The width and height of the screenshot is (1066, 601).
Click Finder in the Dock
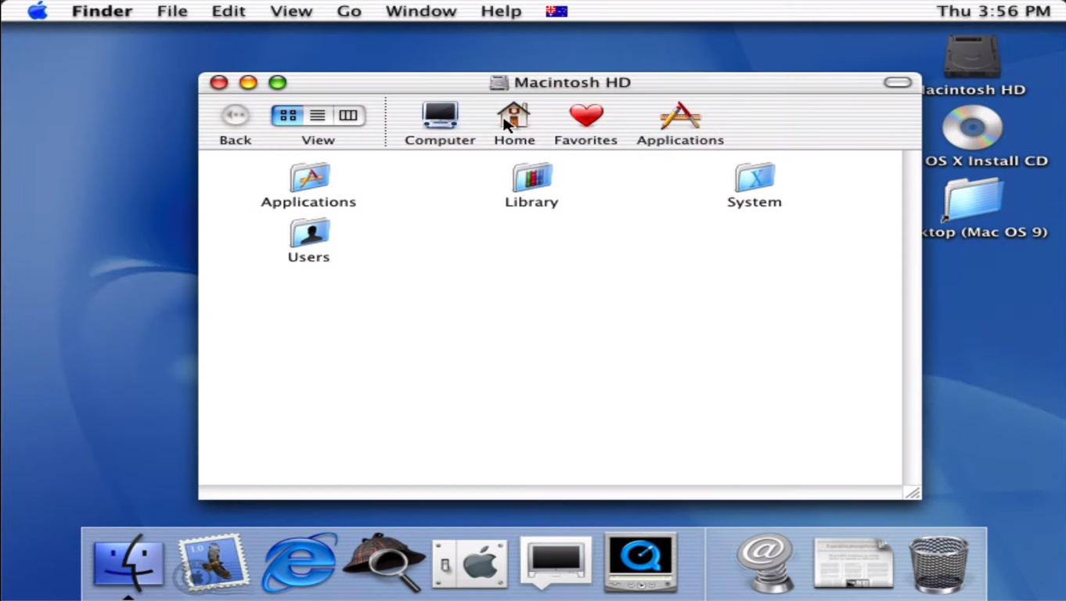click(128, 562)
